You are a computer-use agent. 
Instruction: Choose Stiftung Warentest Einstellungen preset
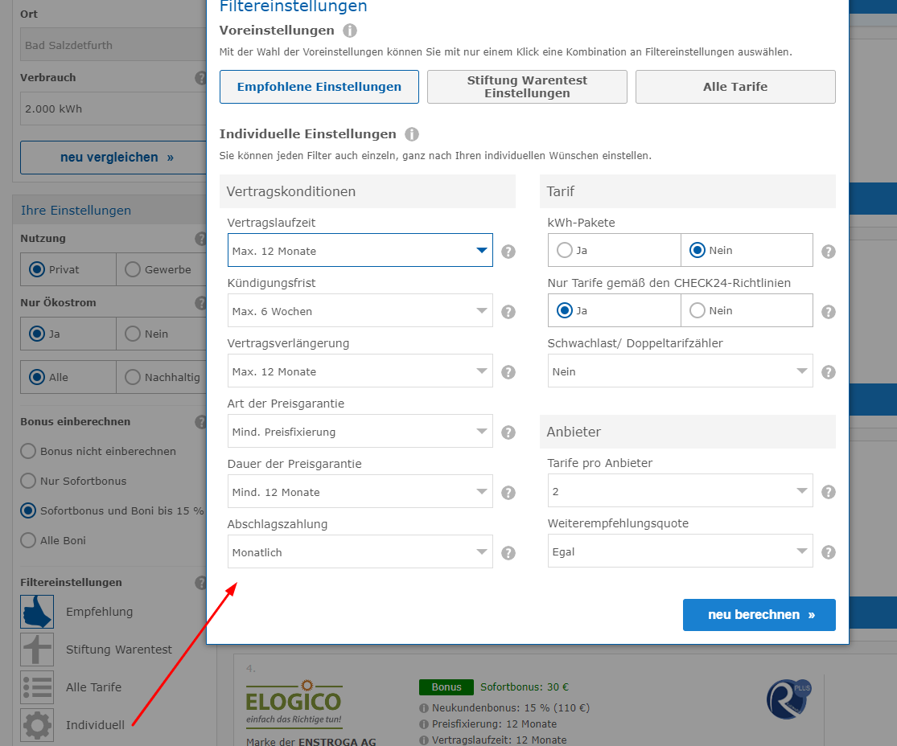(527, 87)
